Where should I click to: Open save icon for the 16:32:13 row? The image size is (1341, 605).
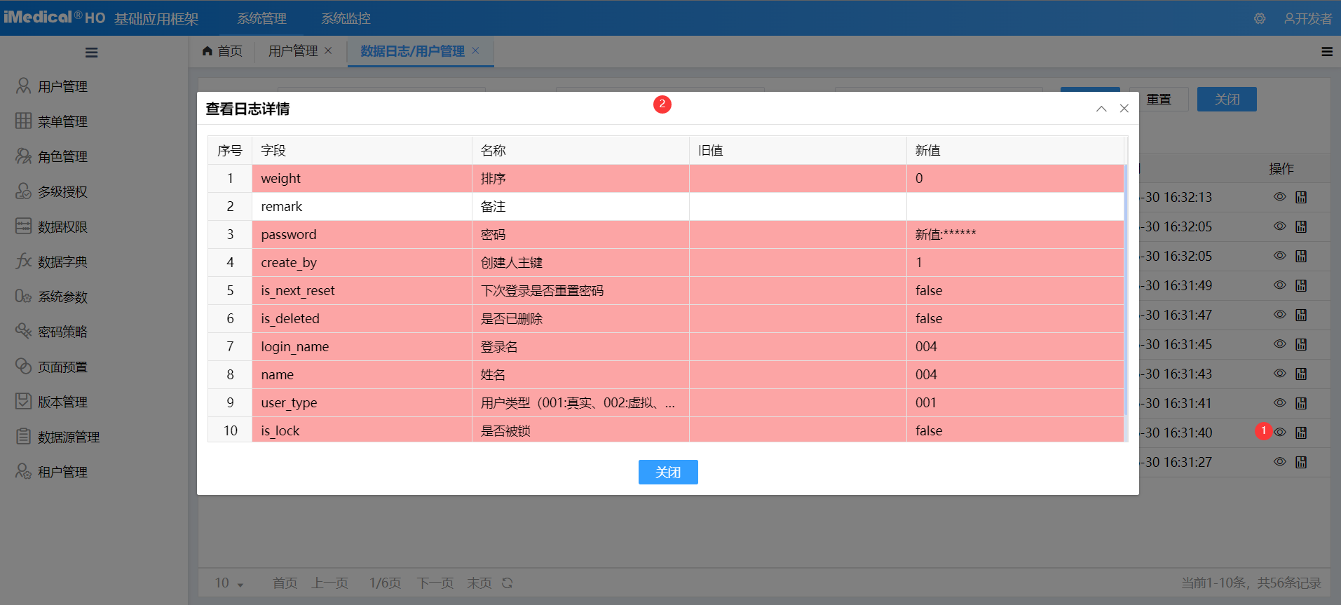pyautogui.click(x=1301, y=197)
